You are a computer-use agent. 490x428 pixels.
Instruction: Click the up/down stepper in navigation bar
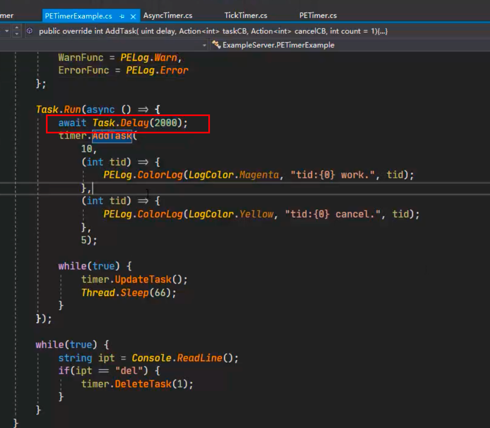(x=17, y=31)
